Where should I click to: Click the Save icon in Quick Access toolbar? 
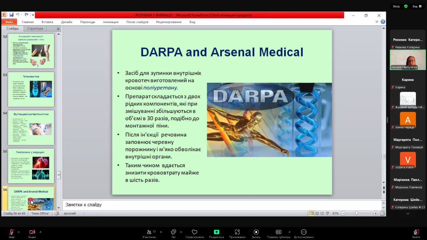11,15
